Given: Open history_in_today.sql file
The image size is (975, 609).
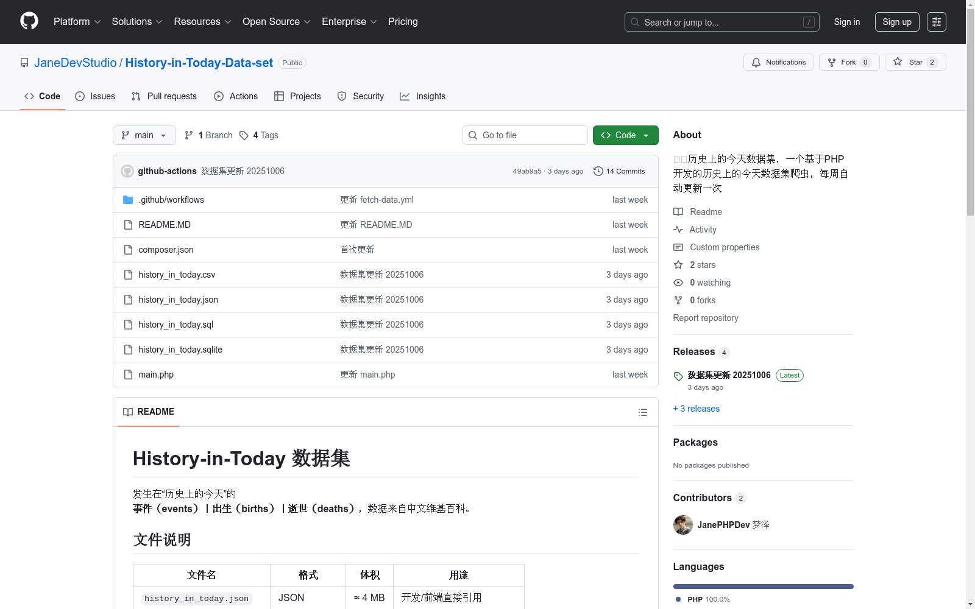Looking at the screenshot, I should (x=176, y=325).
